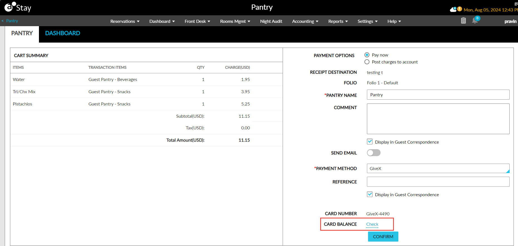The width and height of the screenshot is (518, 246).
Task: Open the Accounting menu dropdown
Action: [x=305, y=21]
